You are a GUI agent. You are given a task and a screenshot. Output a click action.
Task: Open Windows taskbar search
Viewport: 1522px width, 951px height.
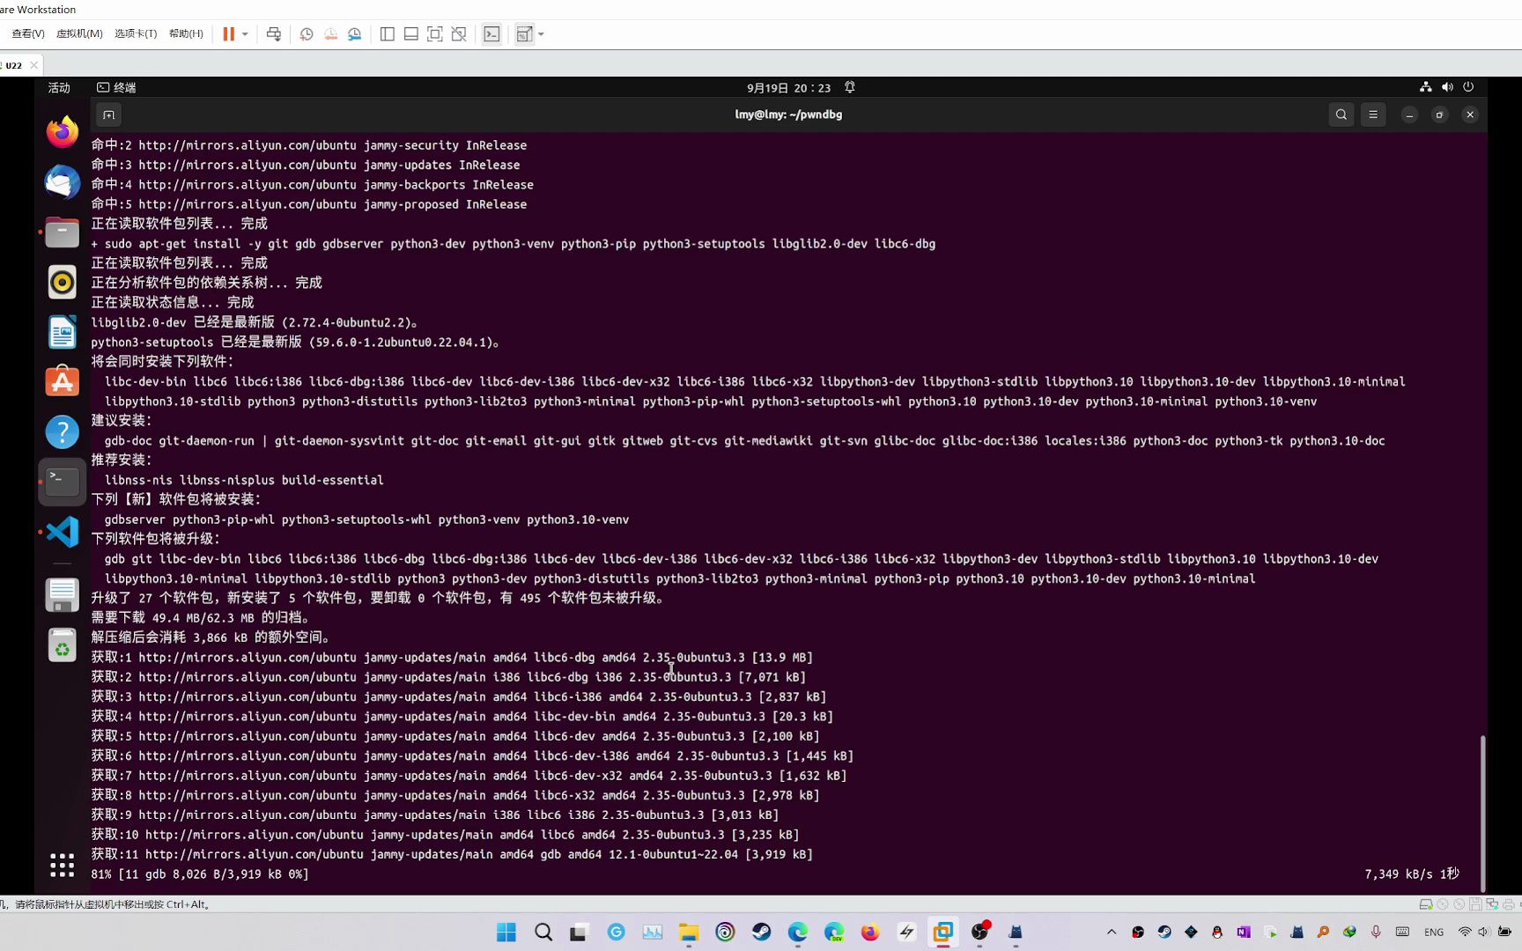[543, 932]
